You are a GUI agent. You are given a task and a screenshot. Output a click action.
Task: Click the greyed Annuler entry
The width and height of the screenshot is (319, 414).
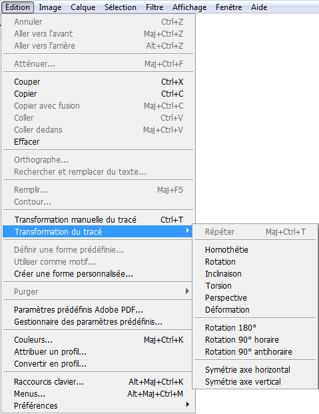tap(98, 21)
